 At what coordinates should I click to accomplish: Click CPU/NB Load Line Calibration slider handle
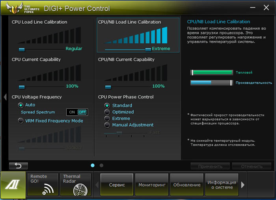148,49
